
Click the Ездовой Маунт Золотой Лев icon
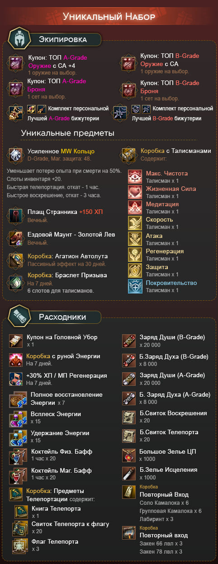click(16, 238)
